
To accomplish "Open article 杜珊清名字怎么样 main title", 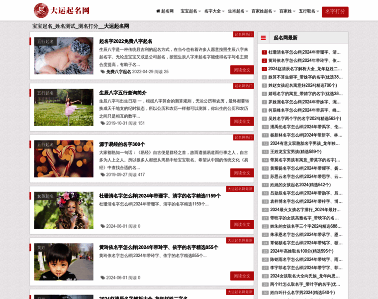I will click(x=160, y=196).
